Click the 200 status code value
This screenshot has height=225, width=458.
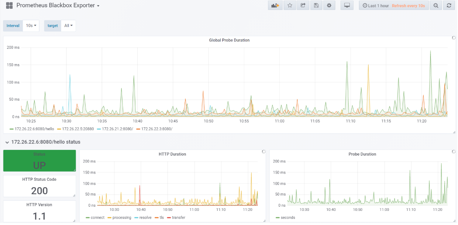(x=39, y=191)
